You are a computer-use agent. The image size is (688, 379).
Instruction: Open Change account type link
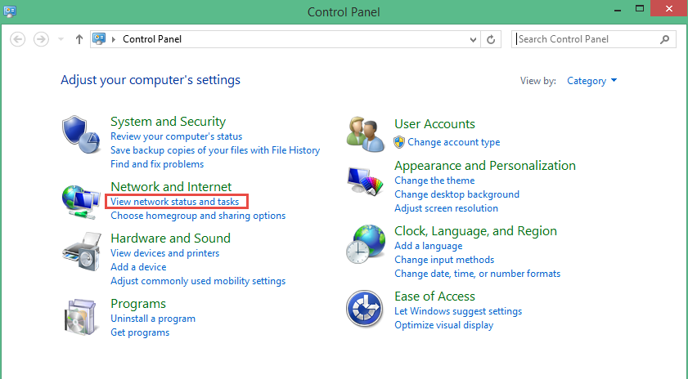(454, 142)
